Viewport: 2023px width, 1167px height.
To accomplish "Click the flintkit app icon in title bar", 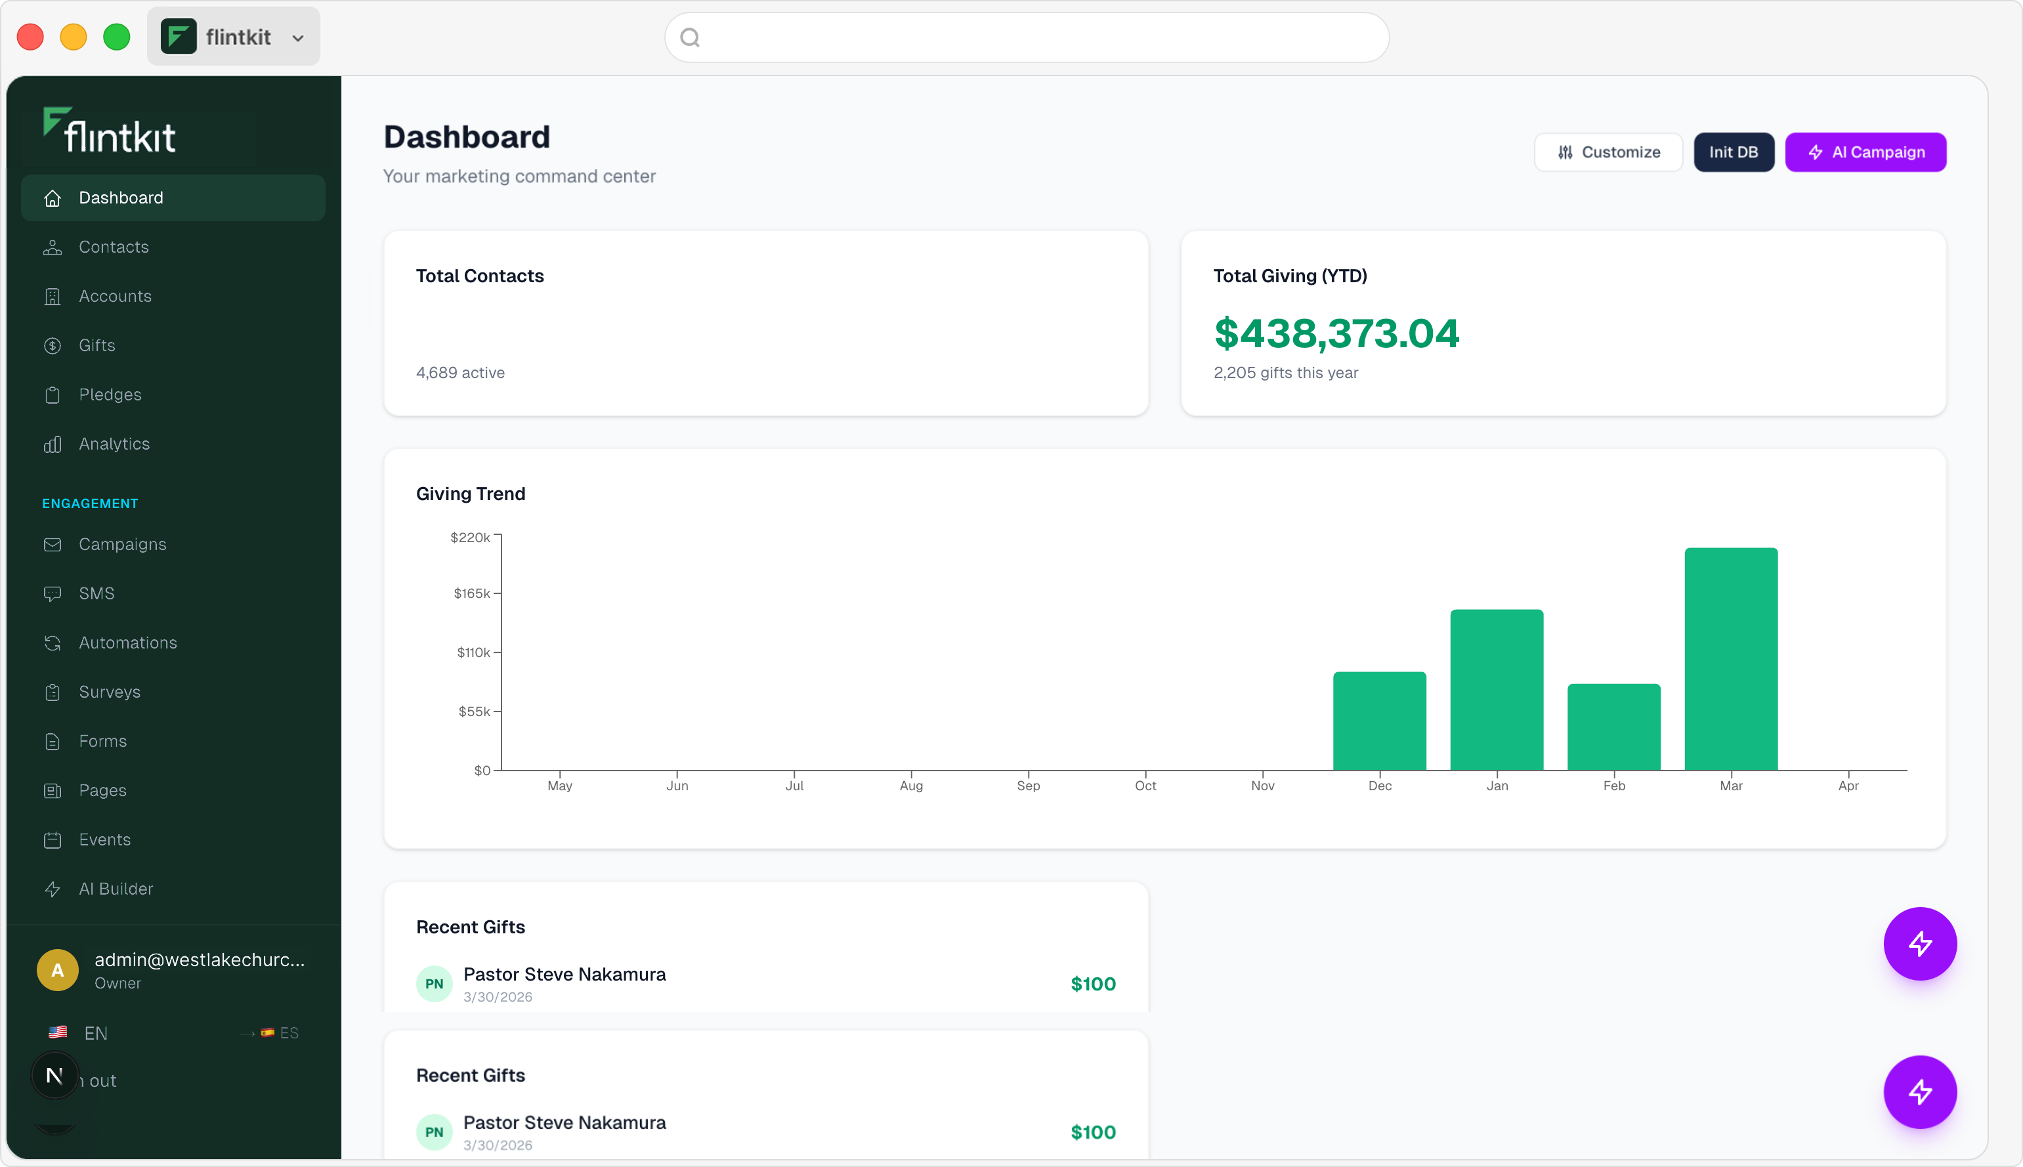I will pos(178,37).
